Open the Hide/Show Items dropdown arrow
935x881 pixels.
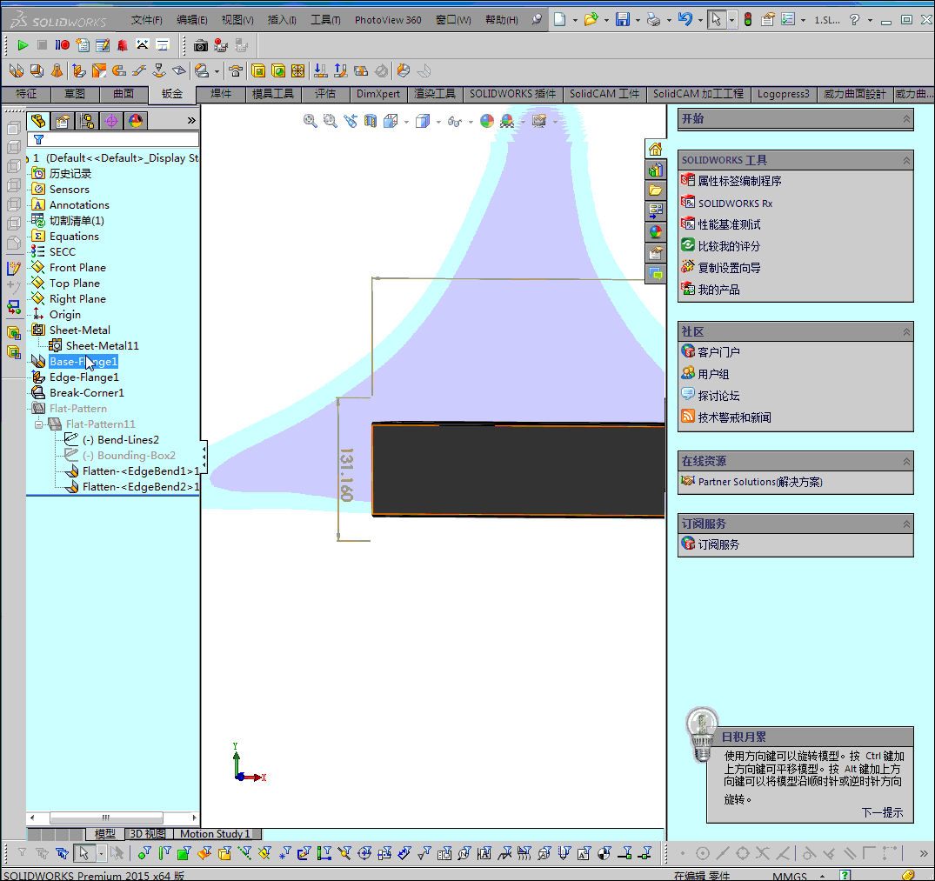tap(471, 122)
